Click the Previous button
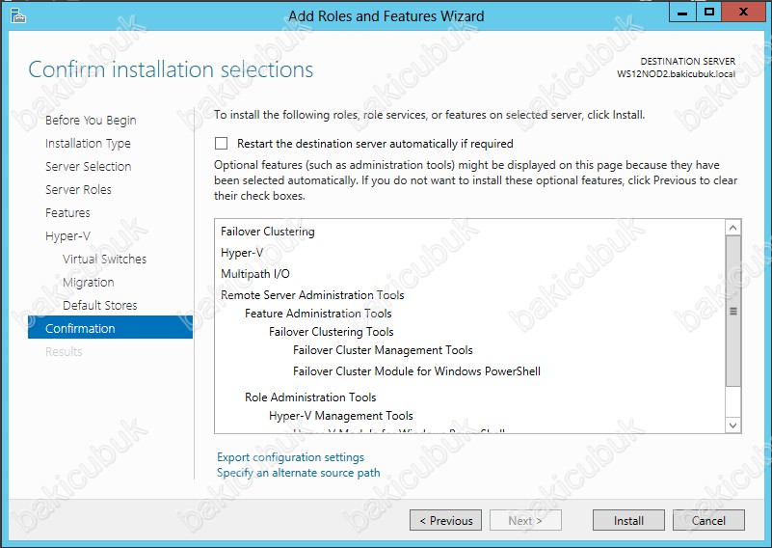 [445, 520]
